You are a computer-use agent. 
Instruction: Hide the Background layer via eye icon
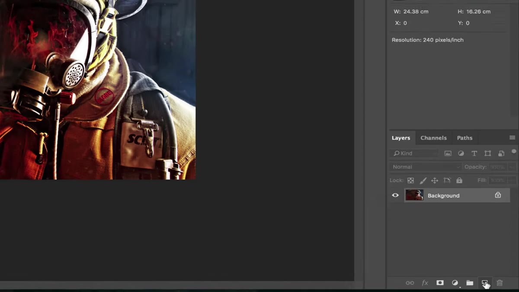point(395,195)
